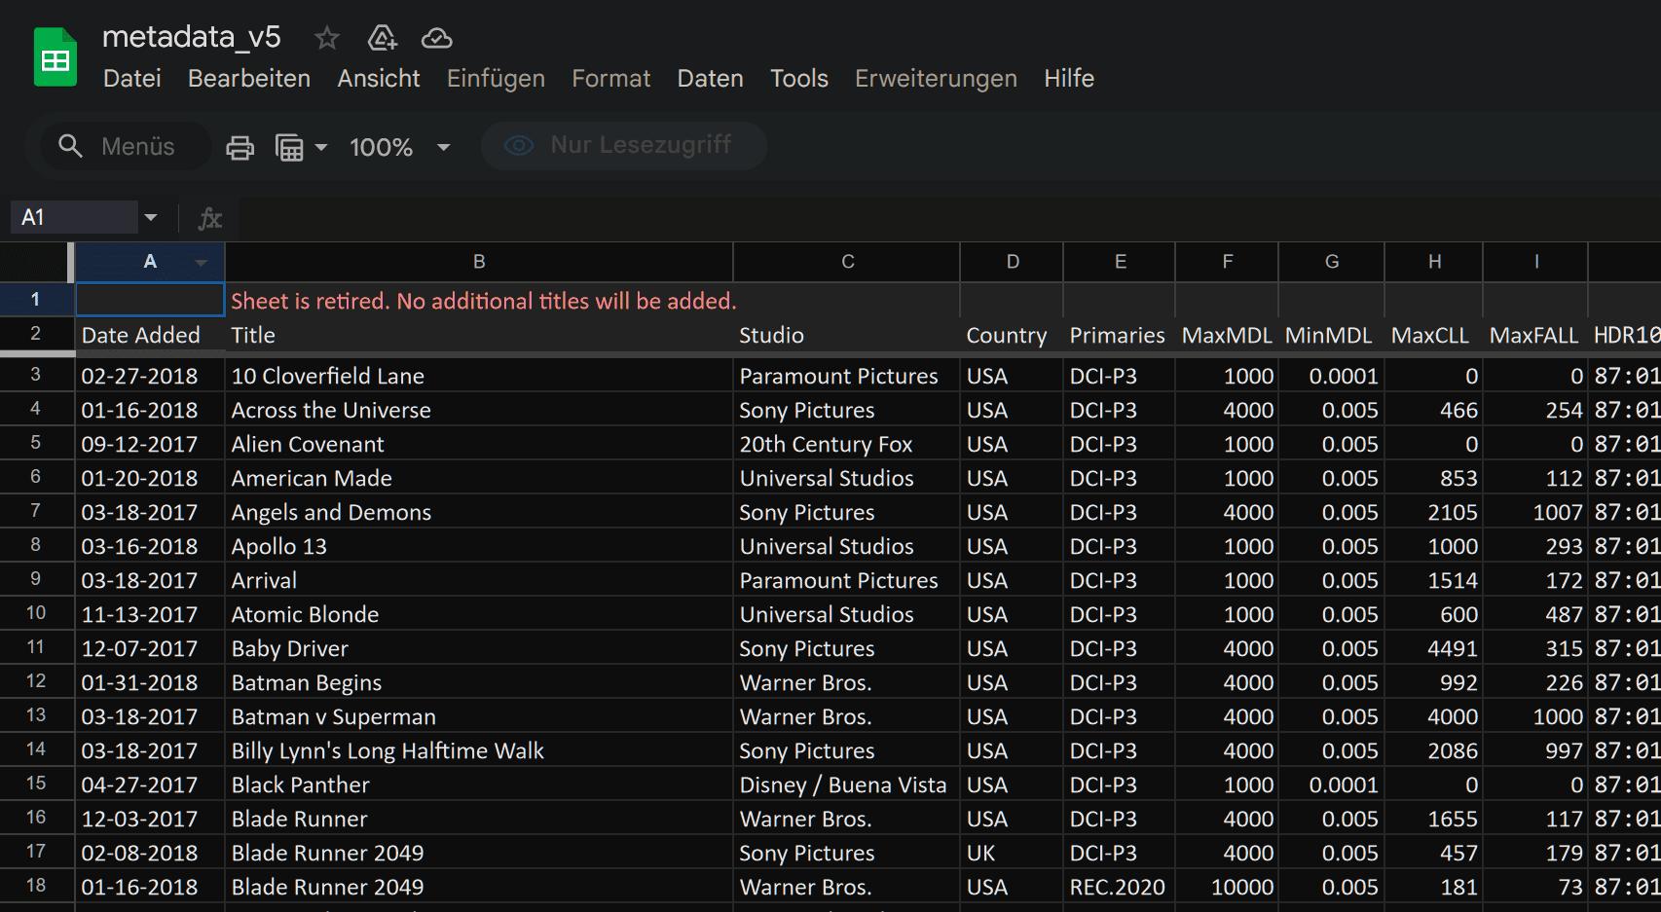Open the Format menu
The image size is (1661, 912).
611,78
